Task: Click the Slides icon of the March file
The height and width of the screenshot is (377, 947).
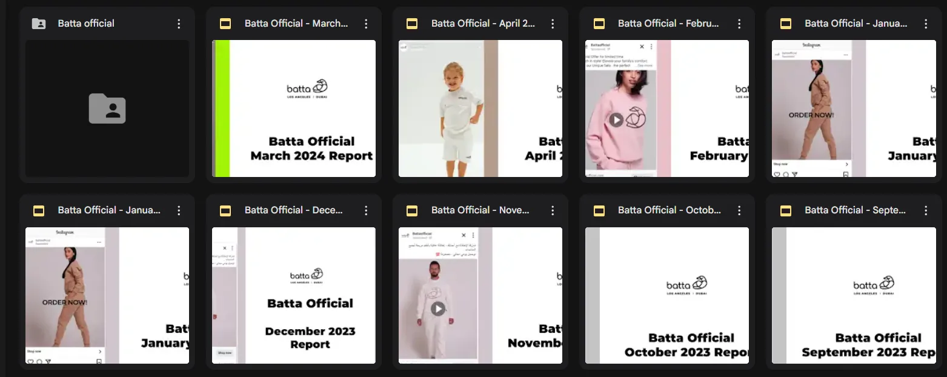Action: click(x=225, y=24)
